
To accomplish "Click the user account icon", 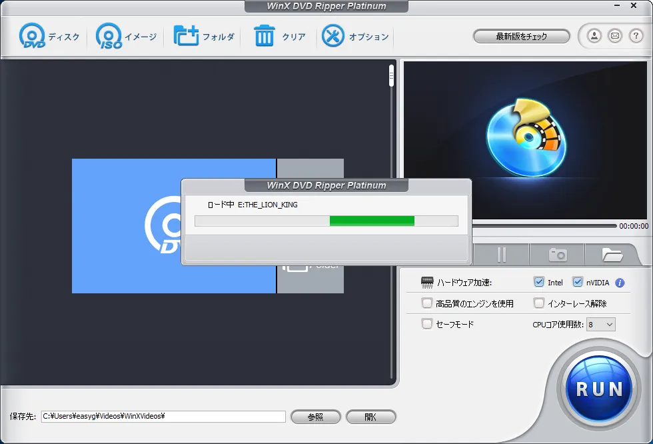I will (x=594, y=36).
